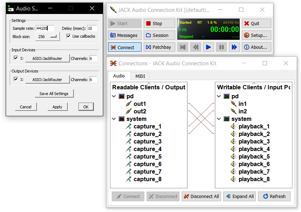Select the out2 port under pd

(140, 111)
